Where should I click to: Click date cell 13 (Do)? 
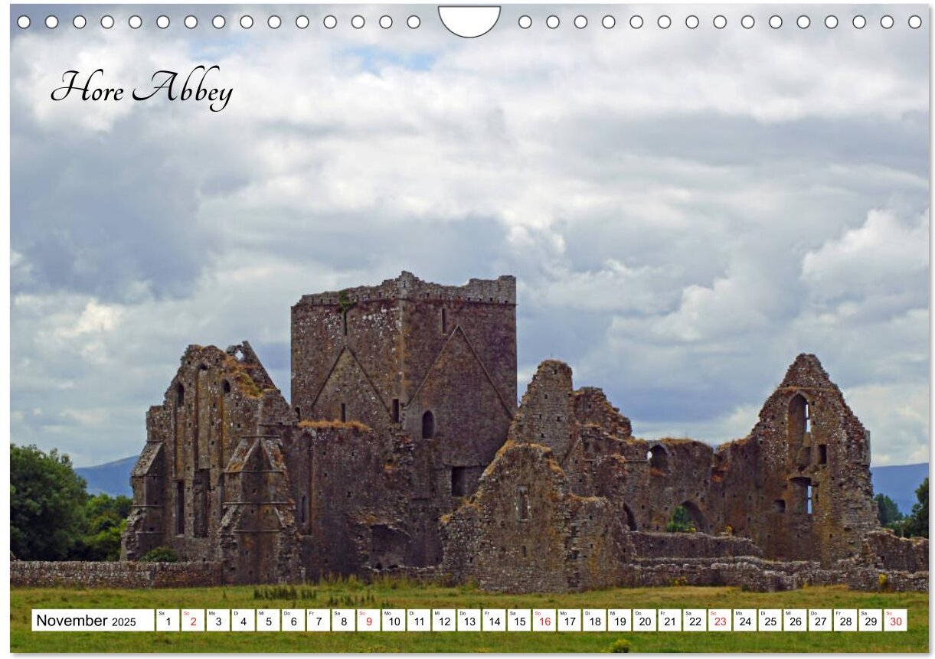(x=469, y=620)
